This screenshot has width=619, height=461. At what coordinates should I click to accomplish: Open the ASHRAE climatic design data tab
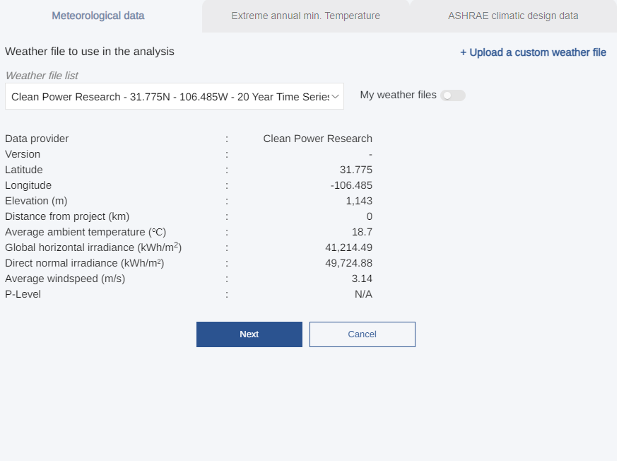click(x=512, y=15)
